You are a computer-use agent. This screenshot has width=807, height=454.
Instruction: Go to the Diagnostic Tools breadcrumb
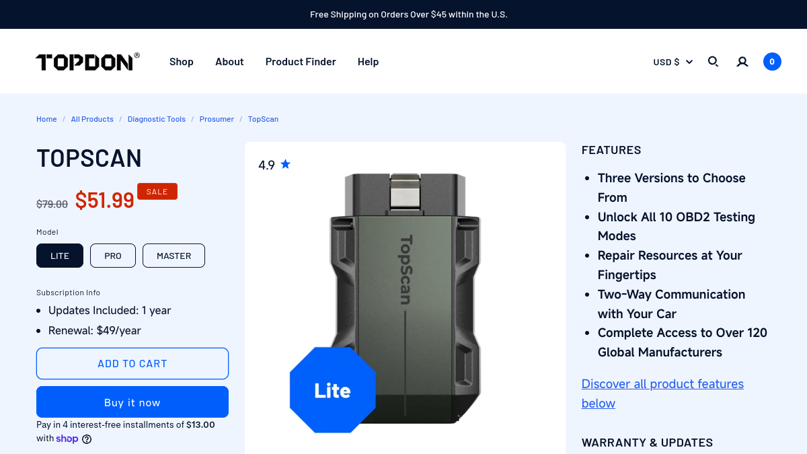[x=157, y=119]
